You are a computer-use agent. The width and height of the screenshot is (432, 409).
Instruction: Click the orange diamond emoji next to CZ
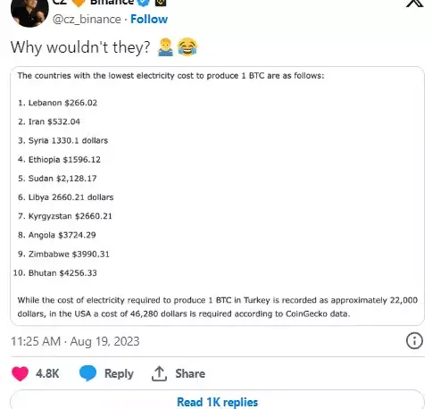click(x=79, y=3)
